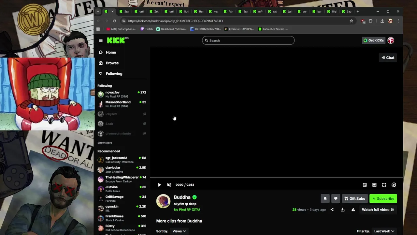The height and width of the screenshot is (235, 417).
Task: Switch to the Zeta browser tab
Action: [154, 11]
